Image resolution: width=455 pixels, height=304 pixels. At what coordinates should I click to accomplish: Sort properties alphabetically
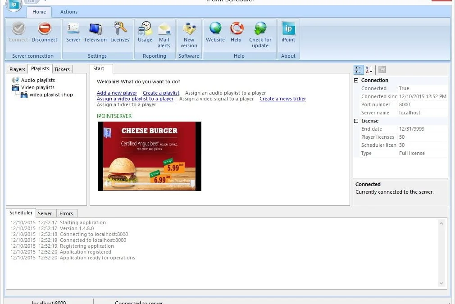click(369, 70)
